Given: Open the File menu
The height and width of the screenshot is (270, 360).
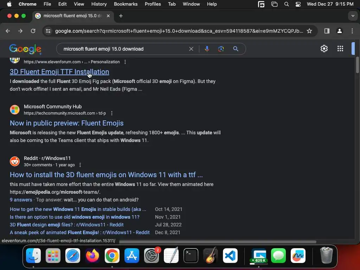Looking at the screenshot, I should [47, 4].
